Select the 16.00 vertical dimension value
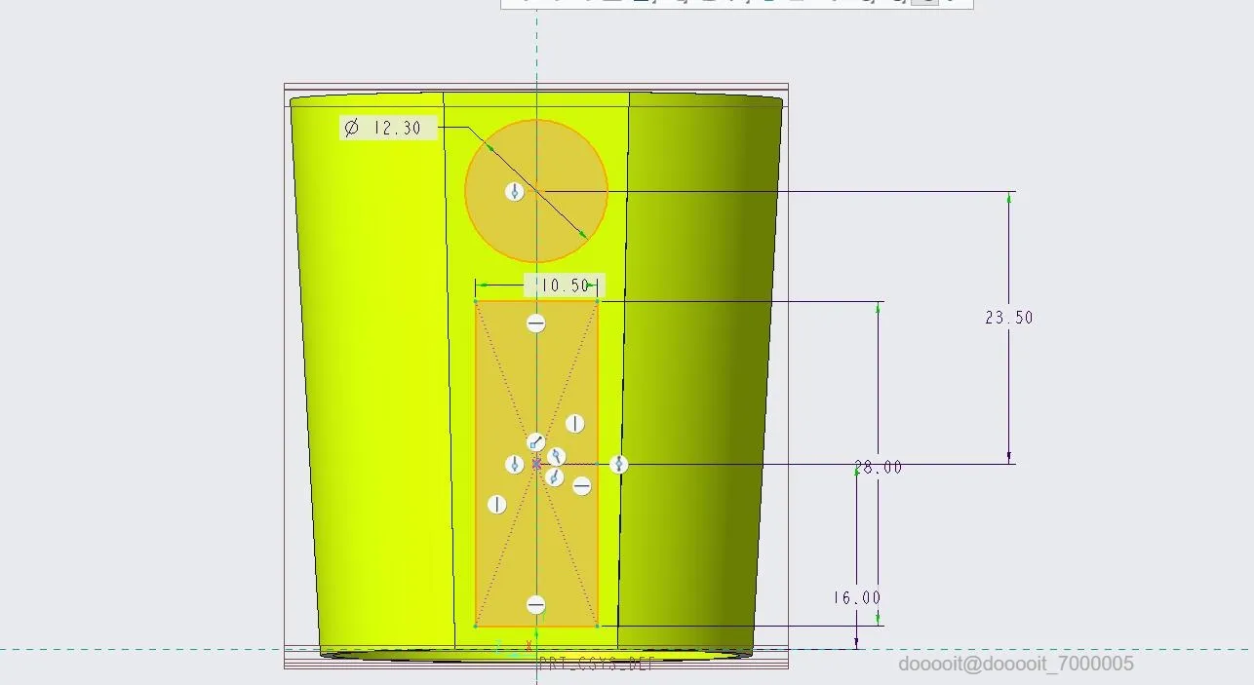The height and width of the screenshot is (685, 1254). 857,598
